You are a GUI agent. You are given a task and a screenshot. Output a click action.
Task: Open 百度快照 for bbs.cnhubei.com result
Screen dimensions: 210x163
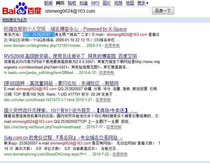103,100
